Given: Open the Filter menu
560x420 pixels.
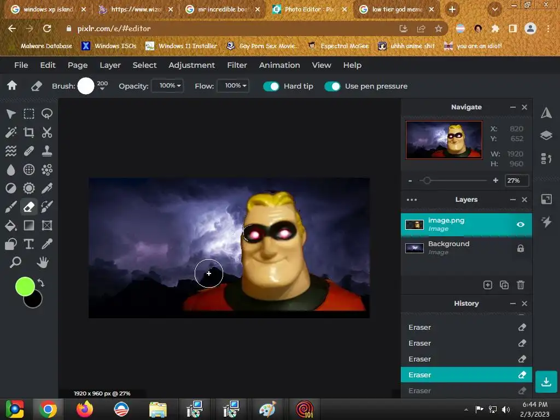Looking at the screenshot, I should pyautogui.click(x=237, y=65).
